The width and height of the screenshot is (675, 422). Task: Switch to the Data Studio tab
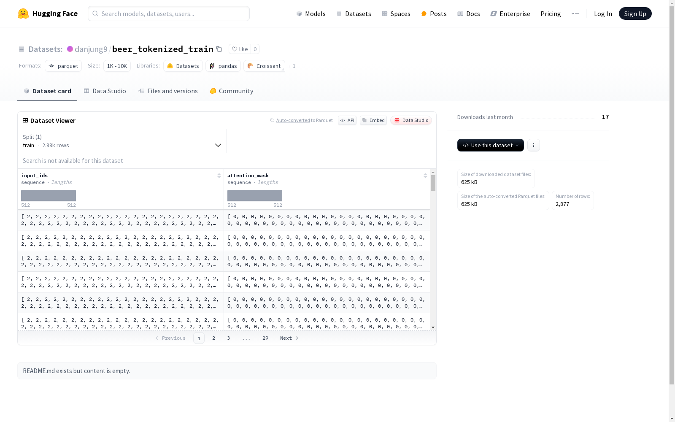click(x=105, y=91)
